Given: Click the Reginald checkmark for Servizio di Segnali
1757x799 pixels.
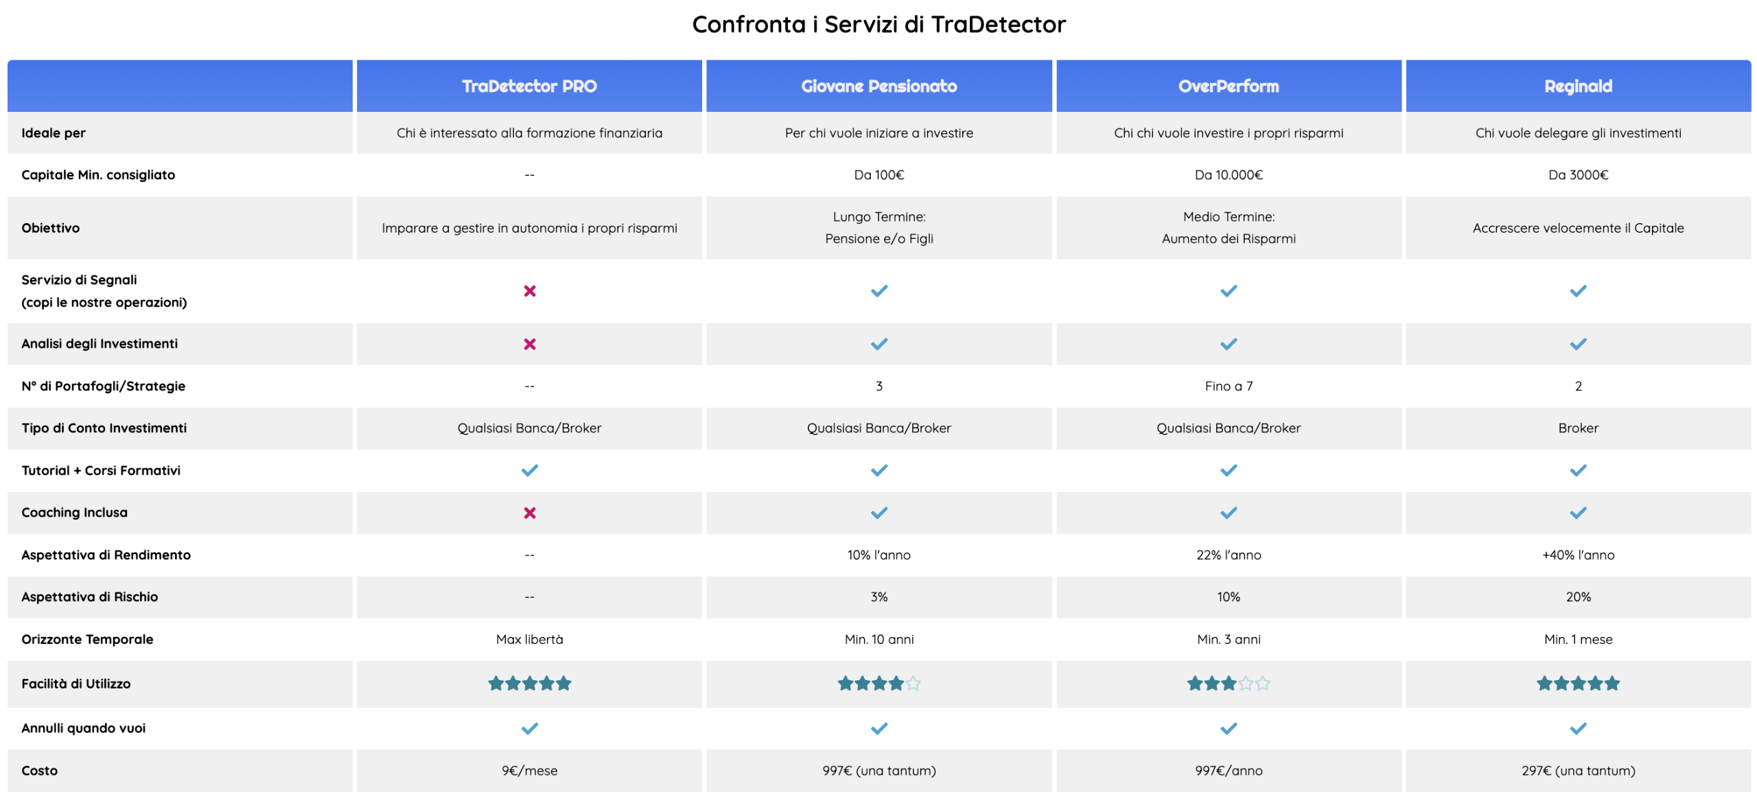Looking at the screenshot, I should [1578, 291].
